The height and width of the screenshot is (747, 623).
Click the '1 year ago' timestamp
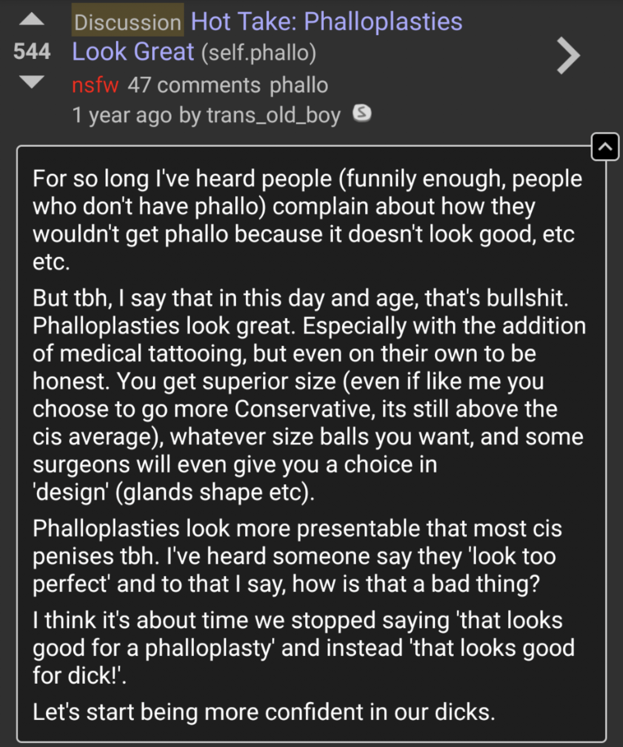(122, 115)
